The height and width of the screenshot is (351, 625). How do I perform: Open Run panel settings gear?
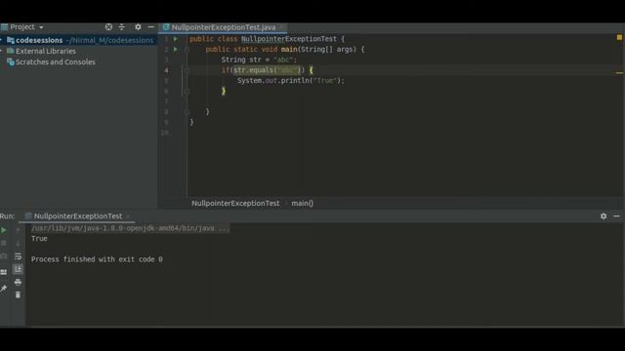pos(604,216)
